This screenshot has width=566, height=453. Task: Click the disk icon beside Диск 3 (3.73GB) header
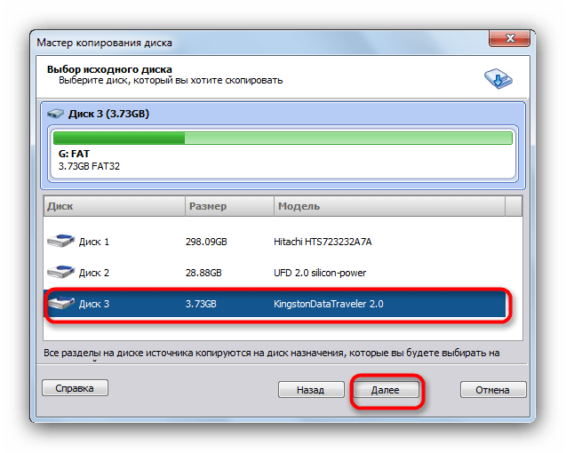55,114
